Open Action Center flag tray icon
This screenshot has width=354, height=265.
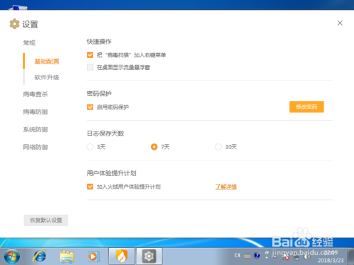click(x=285, y=257)
